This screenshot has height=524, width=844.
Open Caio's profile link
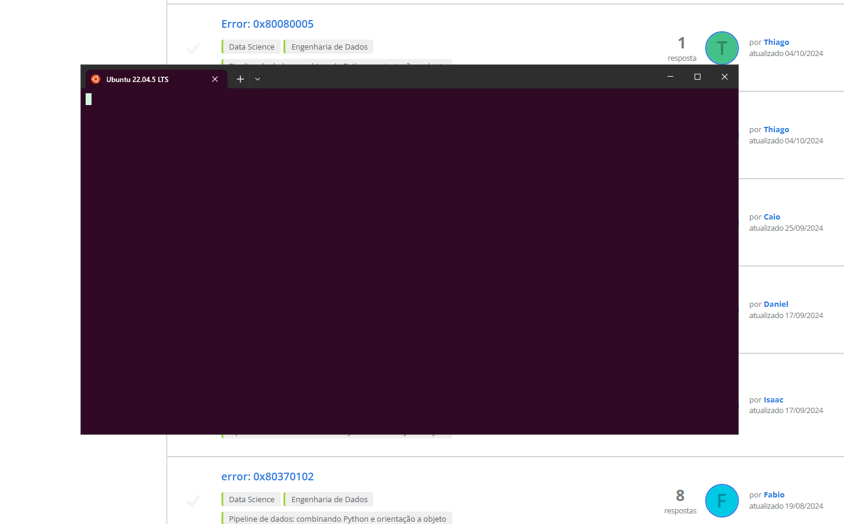[772, 217]
